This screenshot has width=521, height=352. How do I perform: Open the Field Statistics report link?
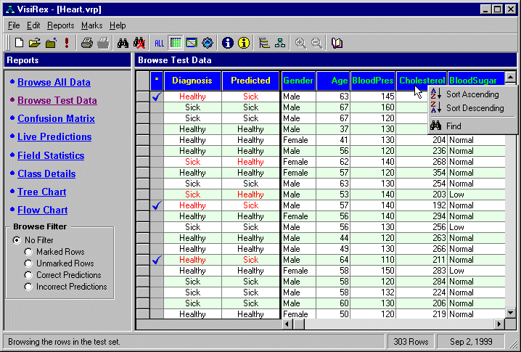[x=51, y=155]
